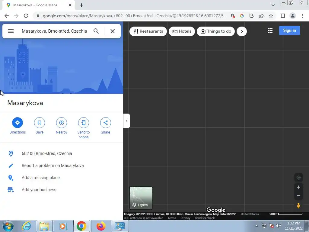309x232 pixels.
Task: Open Chrome three-dot menu
Action: coord(302,16)
